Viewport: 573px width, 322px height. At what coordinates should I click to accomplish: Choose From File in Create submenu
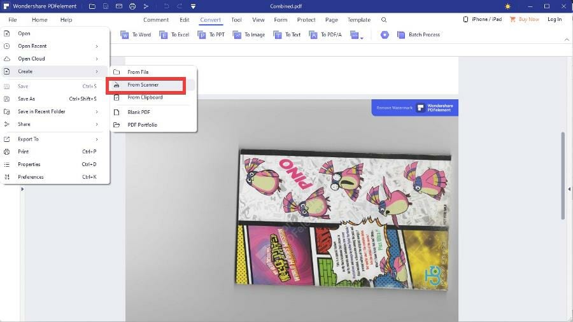pyautogui.click(x=153, y=73)
